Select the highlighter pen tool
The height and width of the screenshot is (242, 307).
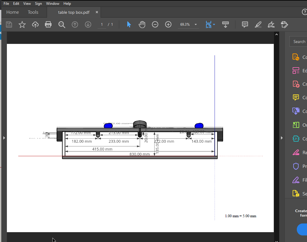tap(258, 24)
